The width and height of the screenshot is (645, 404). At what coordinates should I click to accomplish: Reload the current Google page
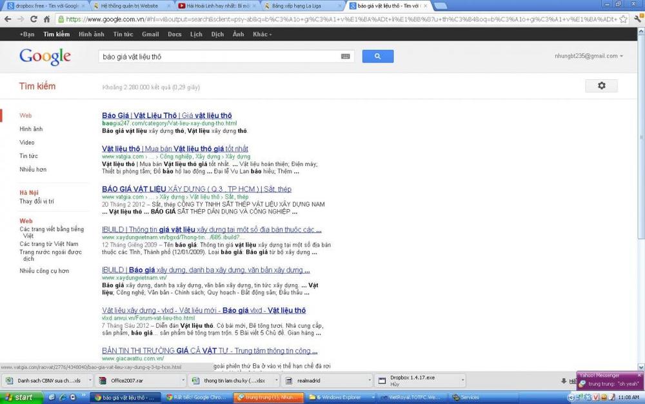pos(34,19)
